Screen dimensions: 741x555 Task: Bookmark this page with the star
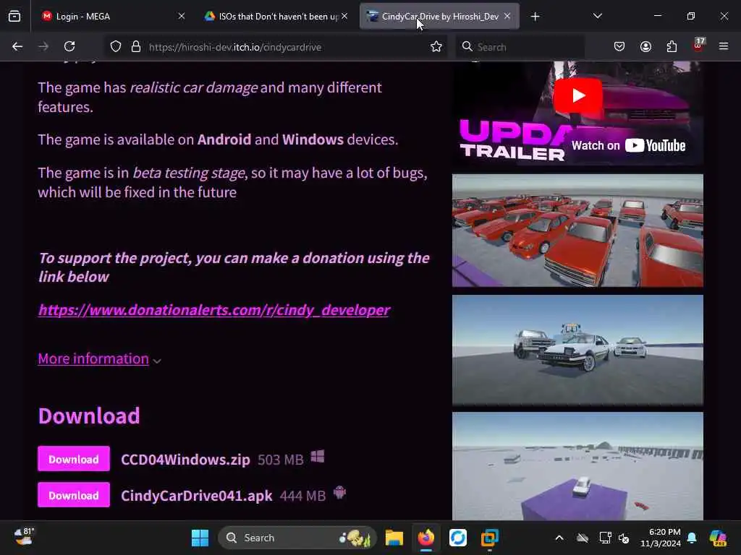(436, 46)
